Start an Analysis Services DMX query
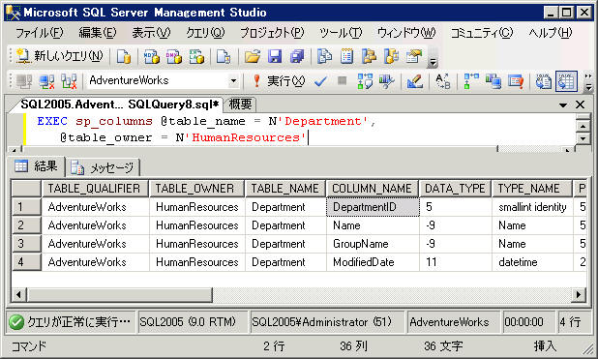This screenshot has height=359, width=598. click(x=174, y=56)
